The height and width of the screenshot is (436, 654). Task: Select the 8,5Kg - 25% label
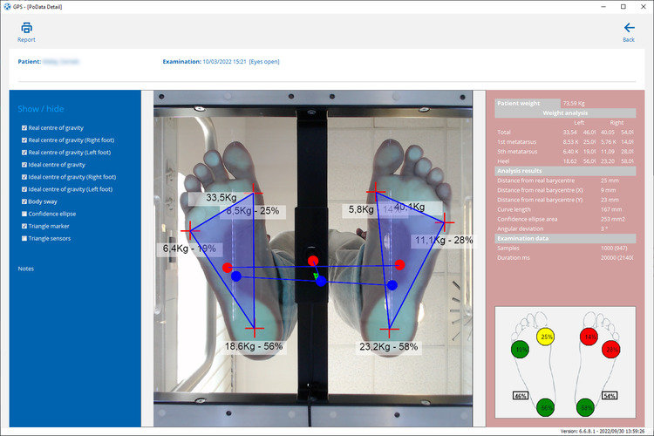[253, 211]
